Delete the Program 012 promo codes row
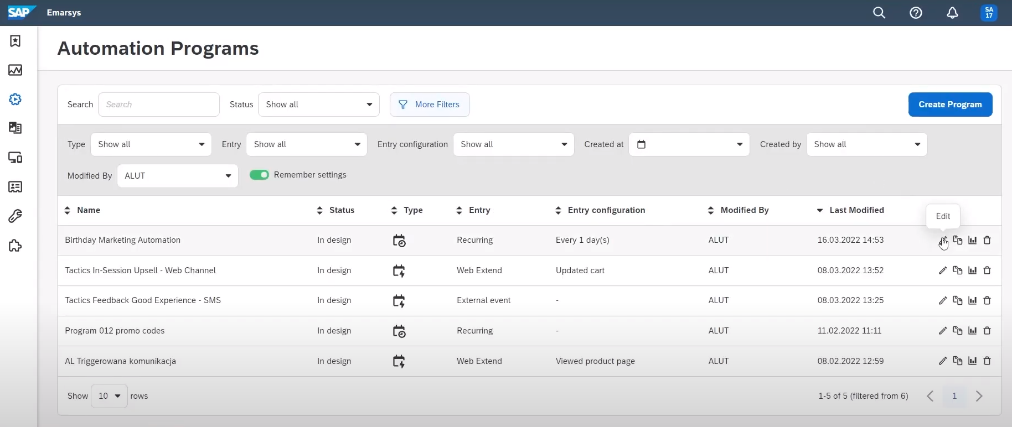Image resolution: width=1012 pixels, height=427 pixels. 987,331
